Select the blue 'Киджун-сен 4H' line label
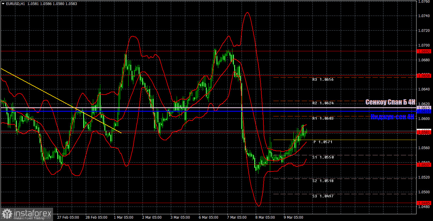This screenshot has height=221, width=433. pos(392,117)
